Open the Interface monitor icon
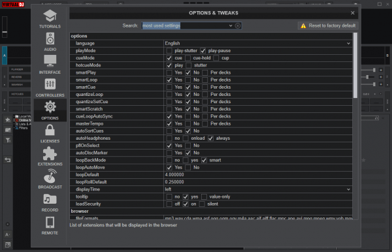This screenshot has width=392, height=252. coord(50,61)
